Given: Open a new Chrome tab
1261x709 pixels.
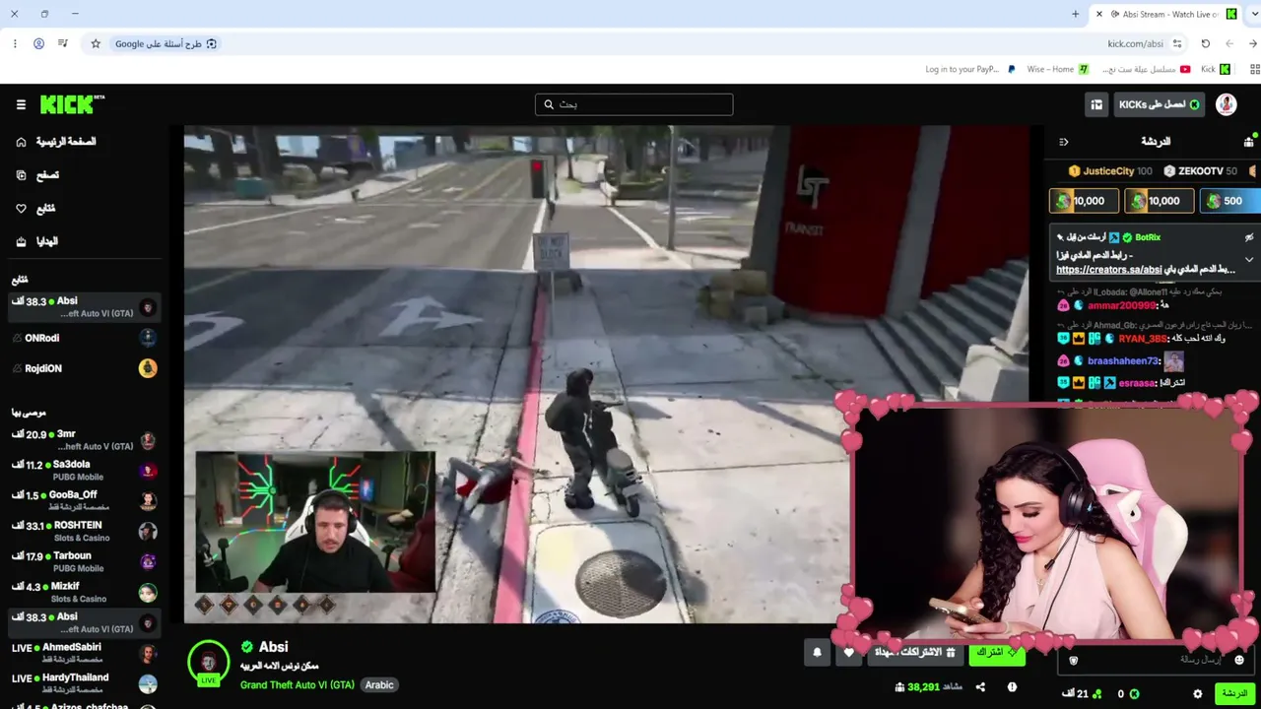Looking at the screenshot, I should click(x=1075, y=14).
